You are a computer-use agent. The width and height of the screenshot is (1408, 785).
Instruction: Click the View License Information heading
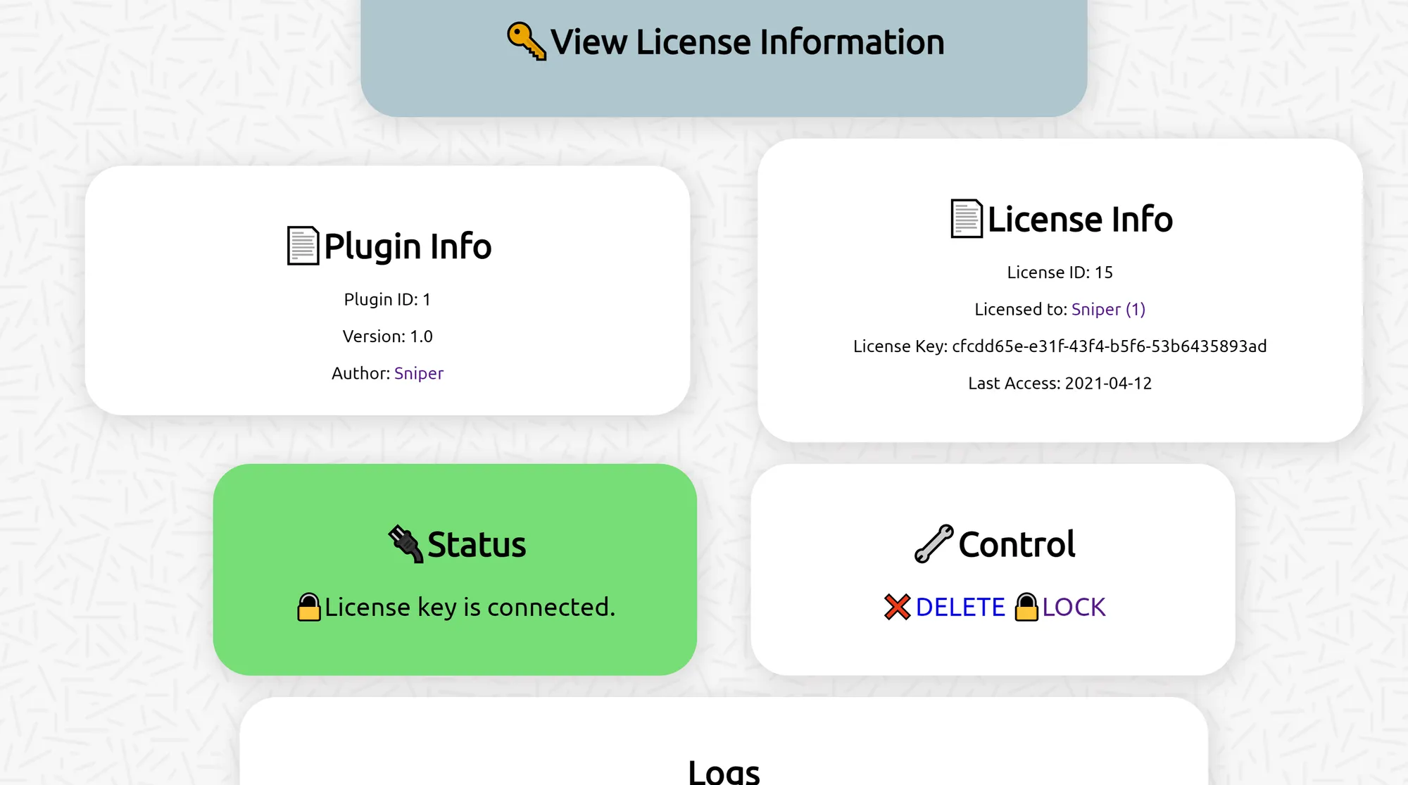[746, 42]
